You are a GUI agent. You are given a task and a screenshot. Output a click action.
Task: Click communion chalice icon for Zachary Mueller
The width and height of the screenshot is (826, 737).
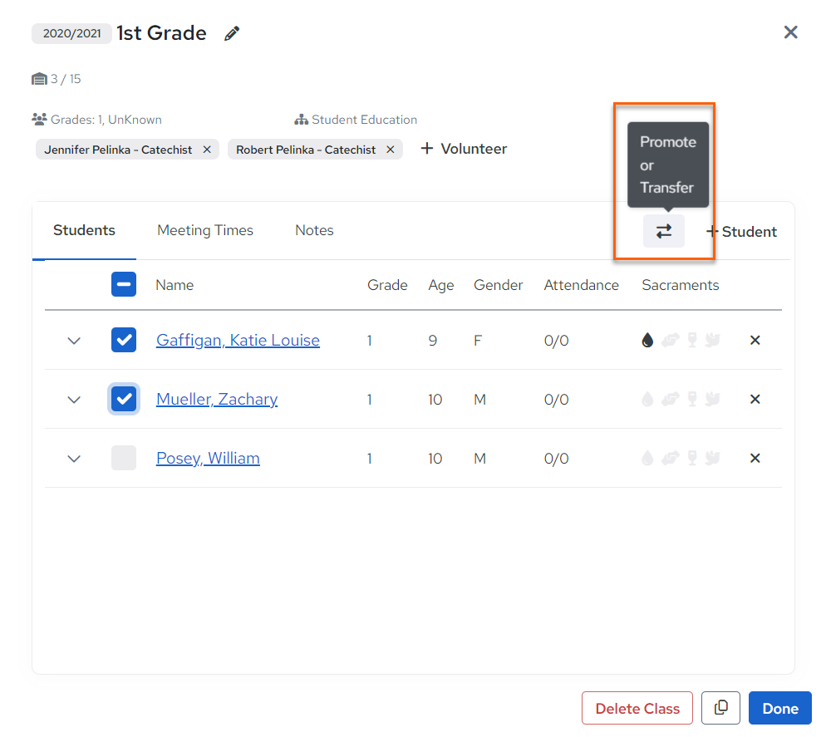(692, 400)
